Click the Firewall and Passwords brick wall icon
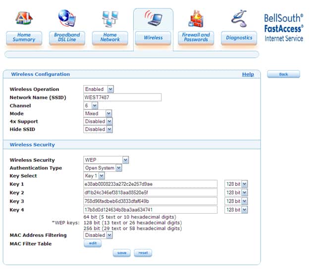 [196, 19]
